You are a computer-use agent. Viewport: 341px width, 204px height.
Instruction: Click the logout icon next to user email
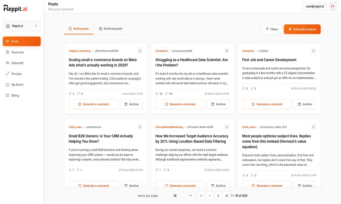pos(333,6)
